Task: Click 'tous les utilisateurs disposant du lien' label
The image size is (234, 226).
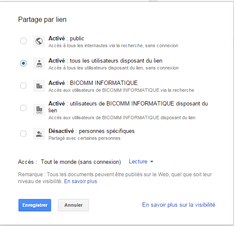Action: pos(116,60)
